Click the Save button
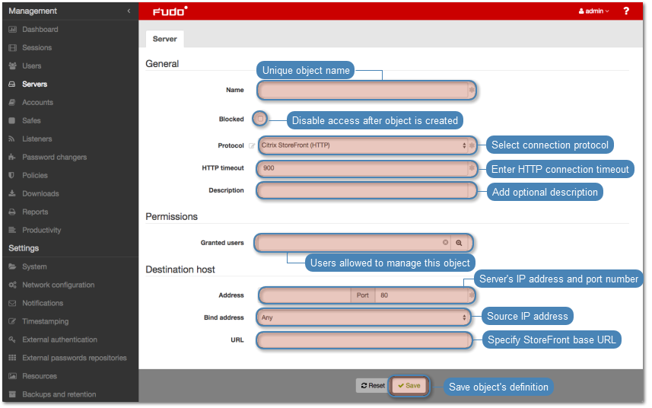 click(x=409, y=385)
